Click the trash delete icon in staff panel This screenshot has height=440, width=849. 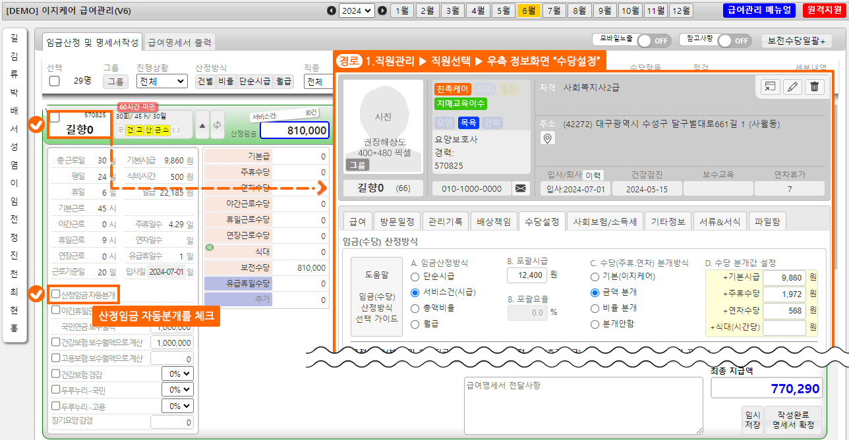click(x=815, y=87)
